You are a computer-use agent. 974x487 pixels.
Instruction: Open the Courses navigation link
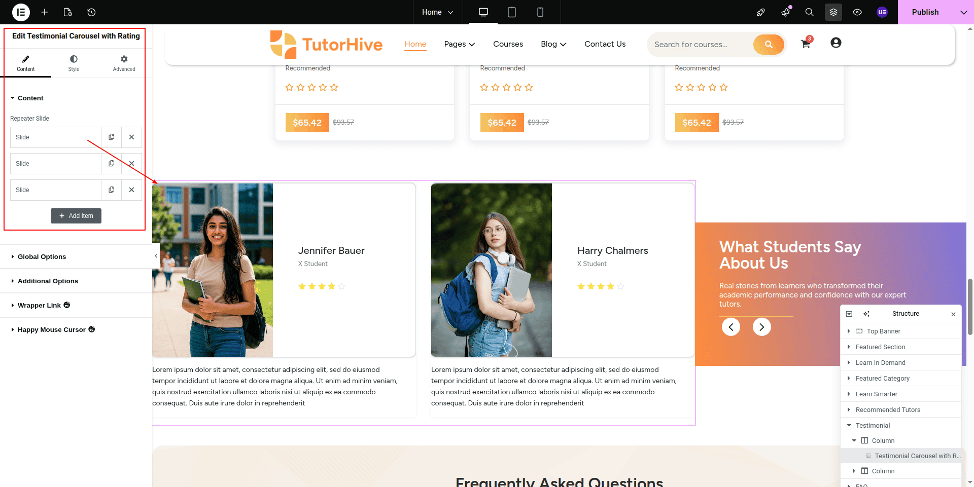[x=508, y=44]
